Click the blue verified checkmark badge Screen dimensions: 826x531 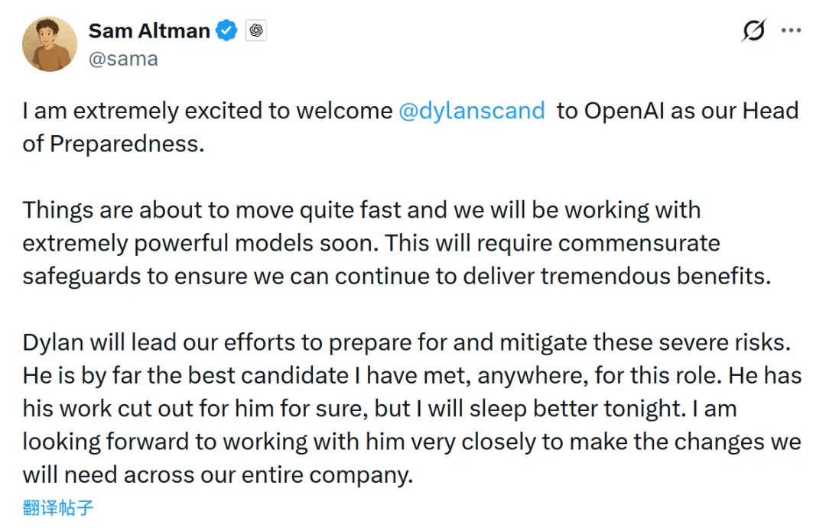pos(227,31)
